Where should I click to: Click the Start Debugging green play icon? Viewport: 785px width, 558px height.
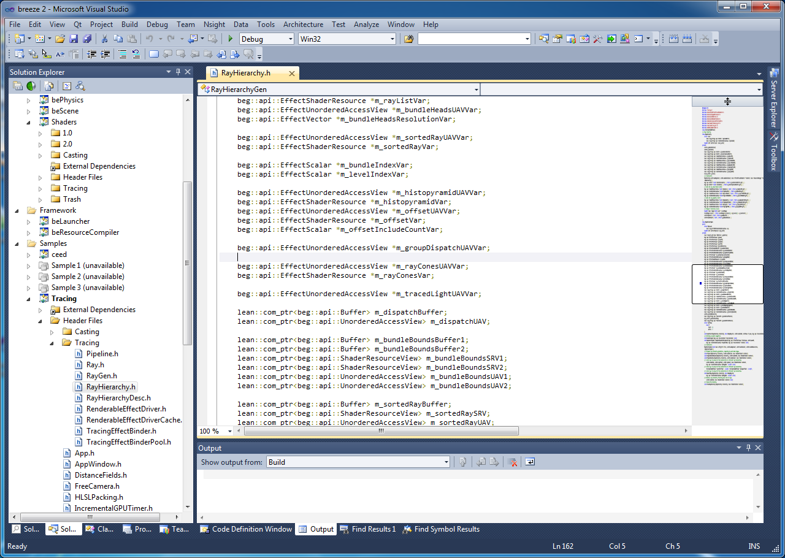point(231,39)
